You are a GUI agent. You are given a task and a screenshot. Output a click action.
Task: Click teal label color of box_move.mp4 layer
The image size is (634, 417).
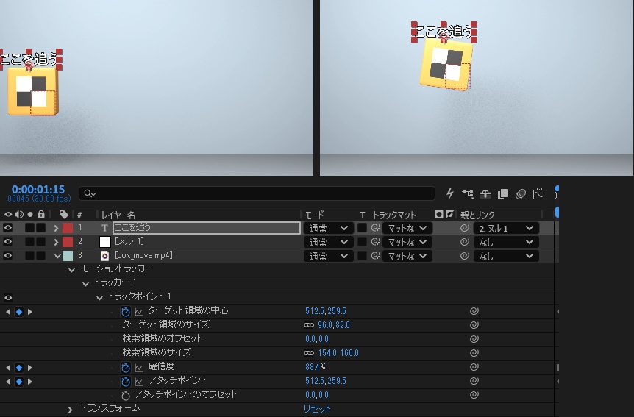point(68,256)
